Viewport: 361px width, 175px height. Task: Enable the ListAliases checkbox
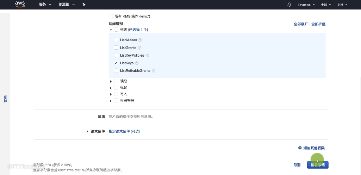[x=116, y=40]
